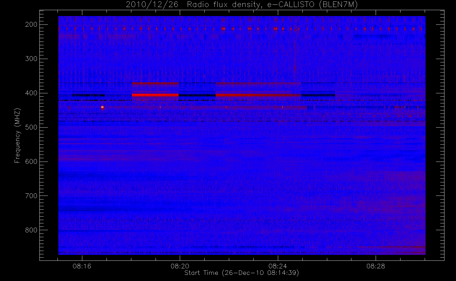
Task: Click the 'Frequency (MHz)' y-axis label
Action: click(x=17, y=135)
